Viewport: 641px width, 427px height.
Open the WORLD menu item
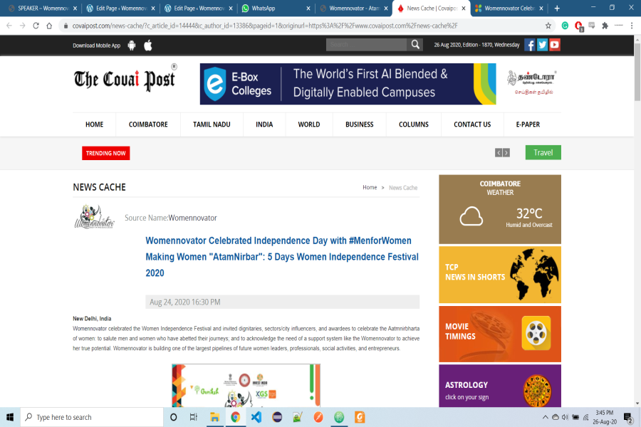pyautogui.click(x=309, y=125)
